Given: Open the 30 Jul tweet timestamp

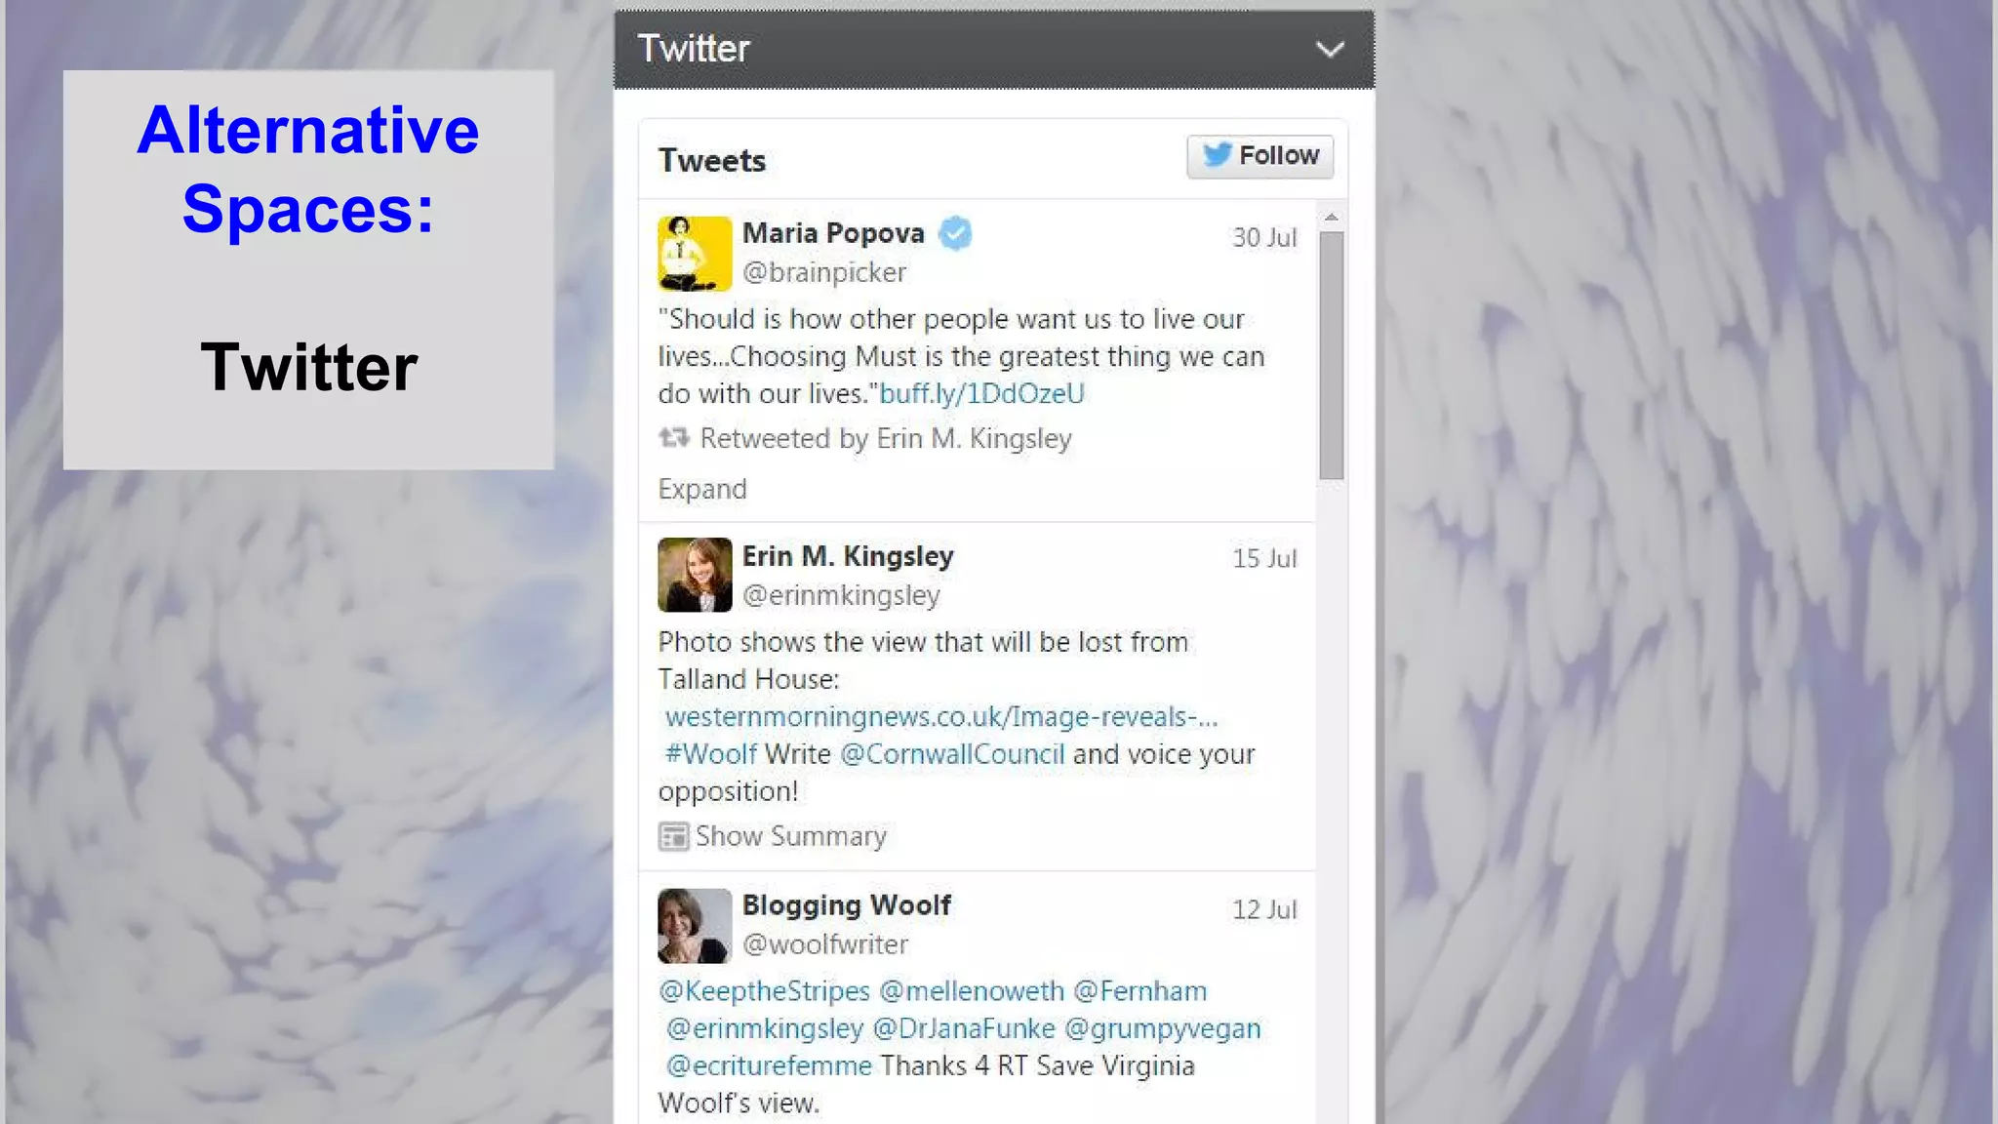Looking at the screenshot, I should (1264, 237).
